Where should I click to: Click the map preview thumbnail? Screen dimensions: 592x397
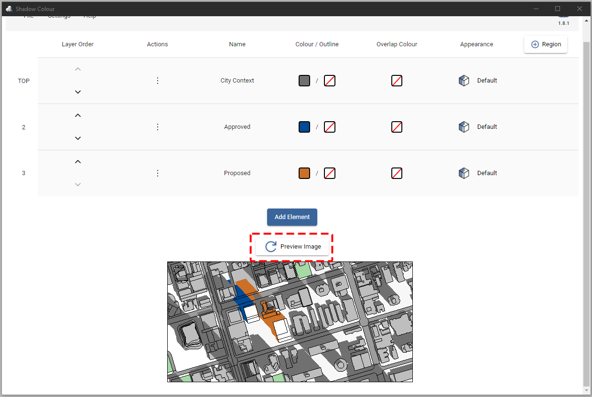click(x=290, y=322)
